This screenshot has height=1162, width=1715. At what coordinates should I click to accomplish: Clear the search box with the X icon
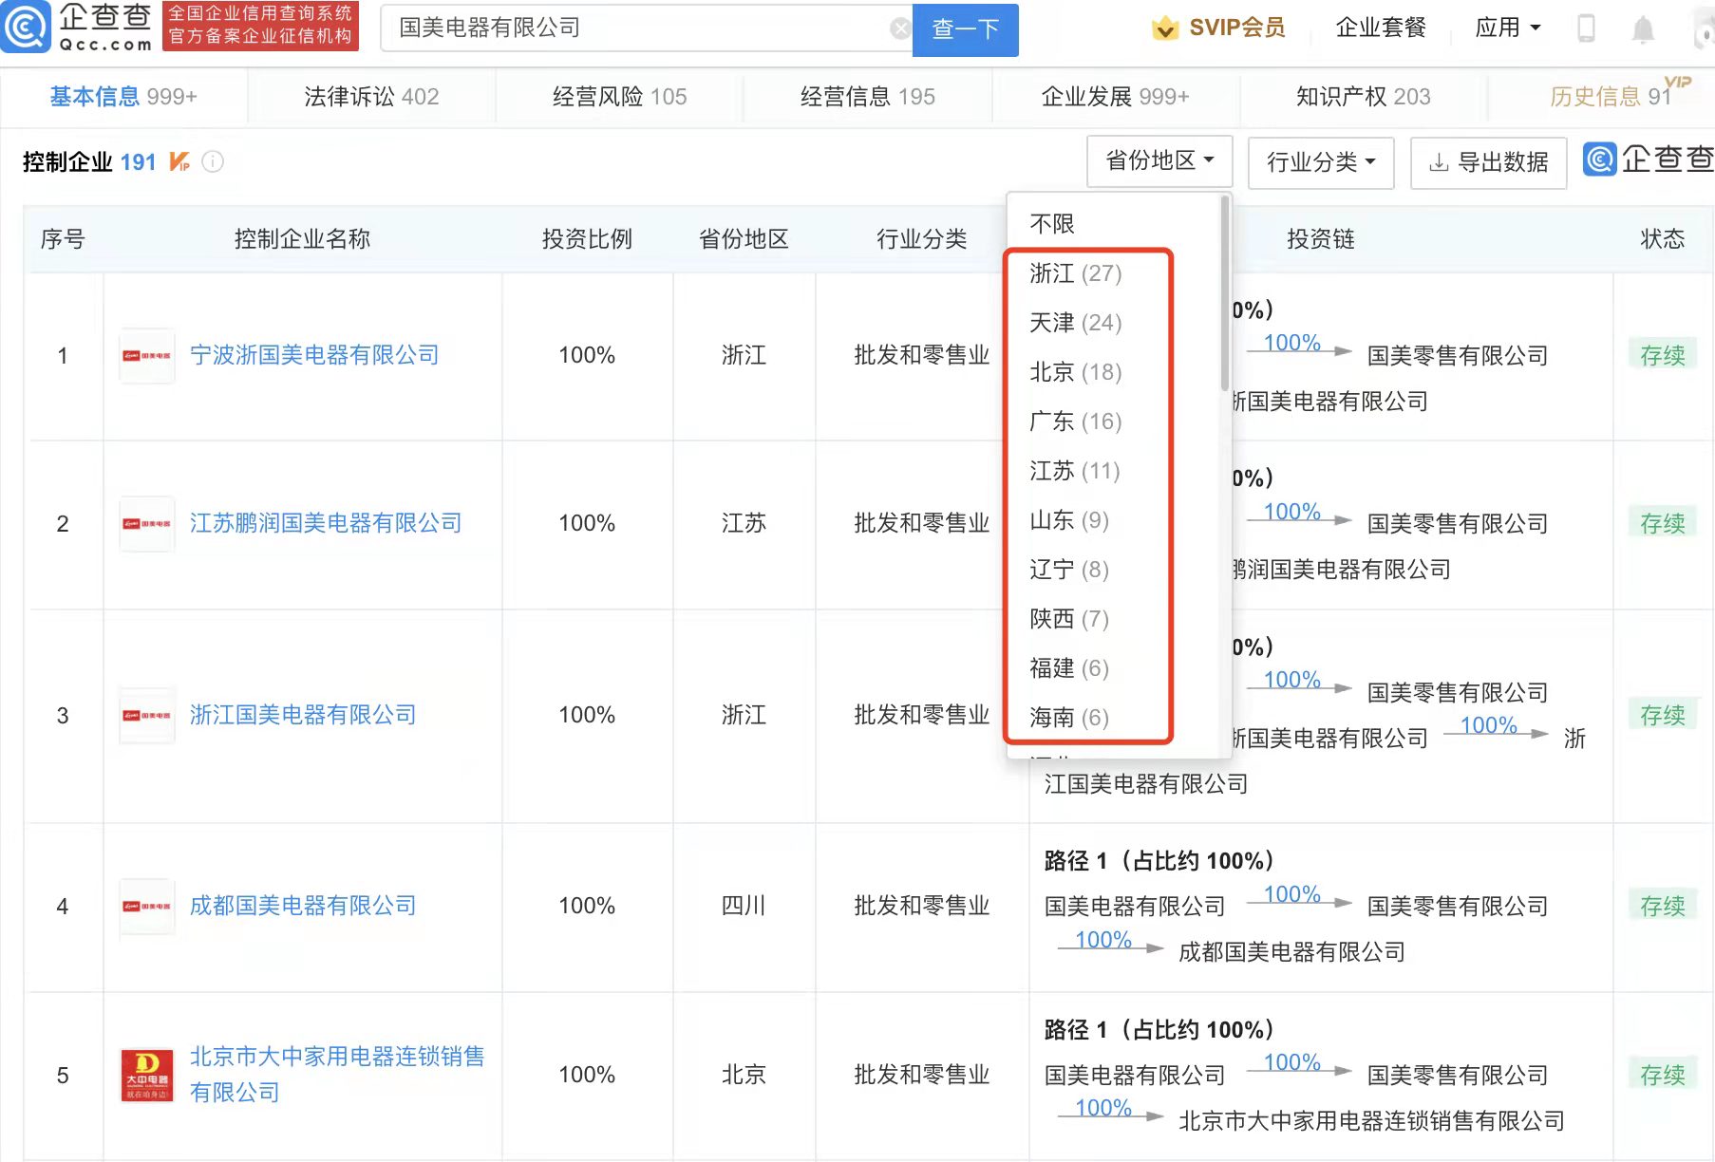click(900, 28)
